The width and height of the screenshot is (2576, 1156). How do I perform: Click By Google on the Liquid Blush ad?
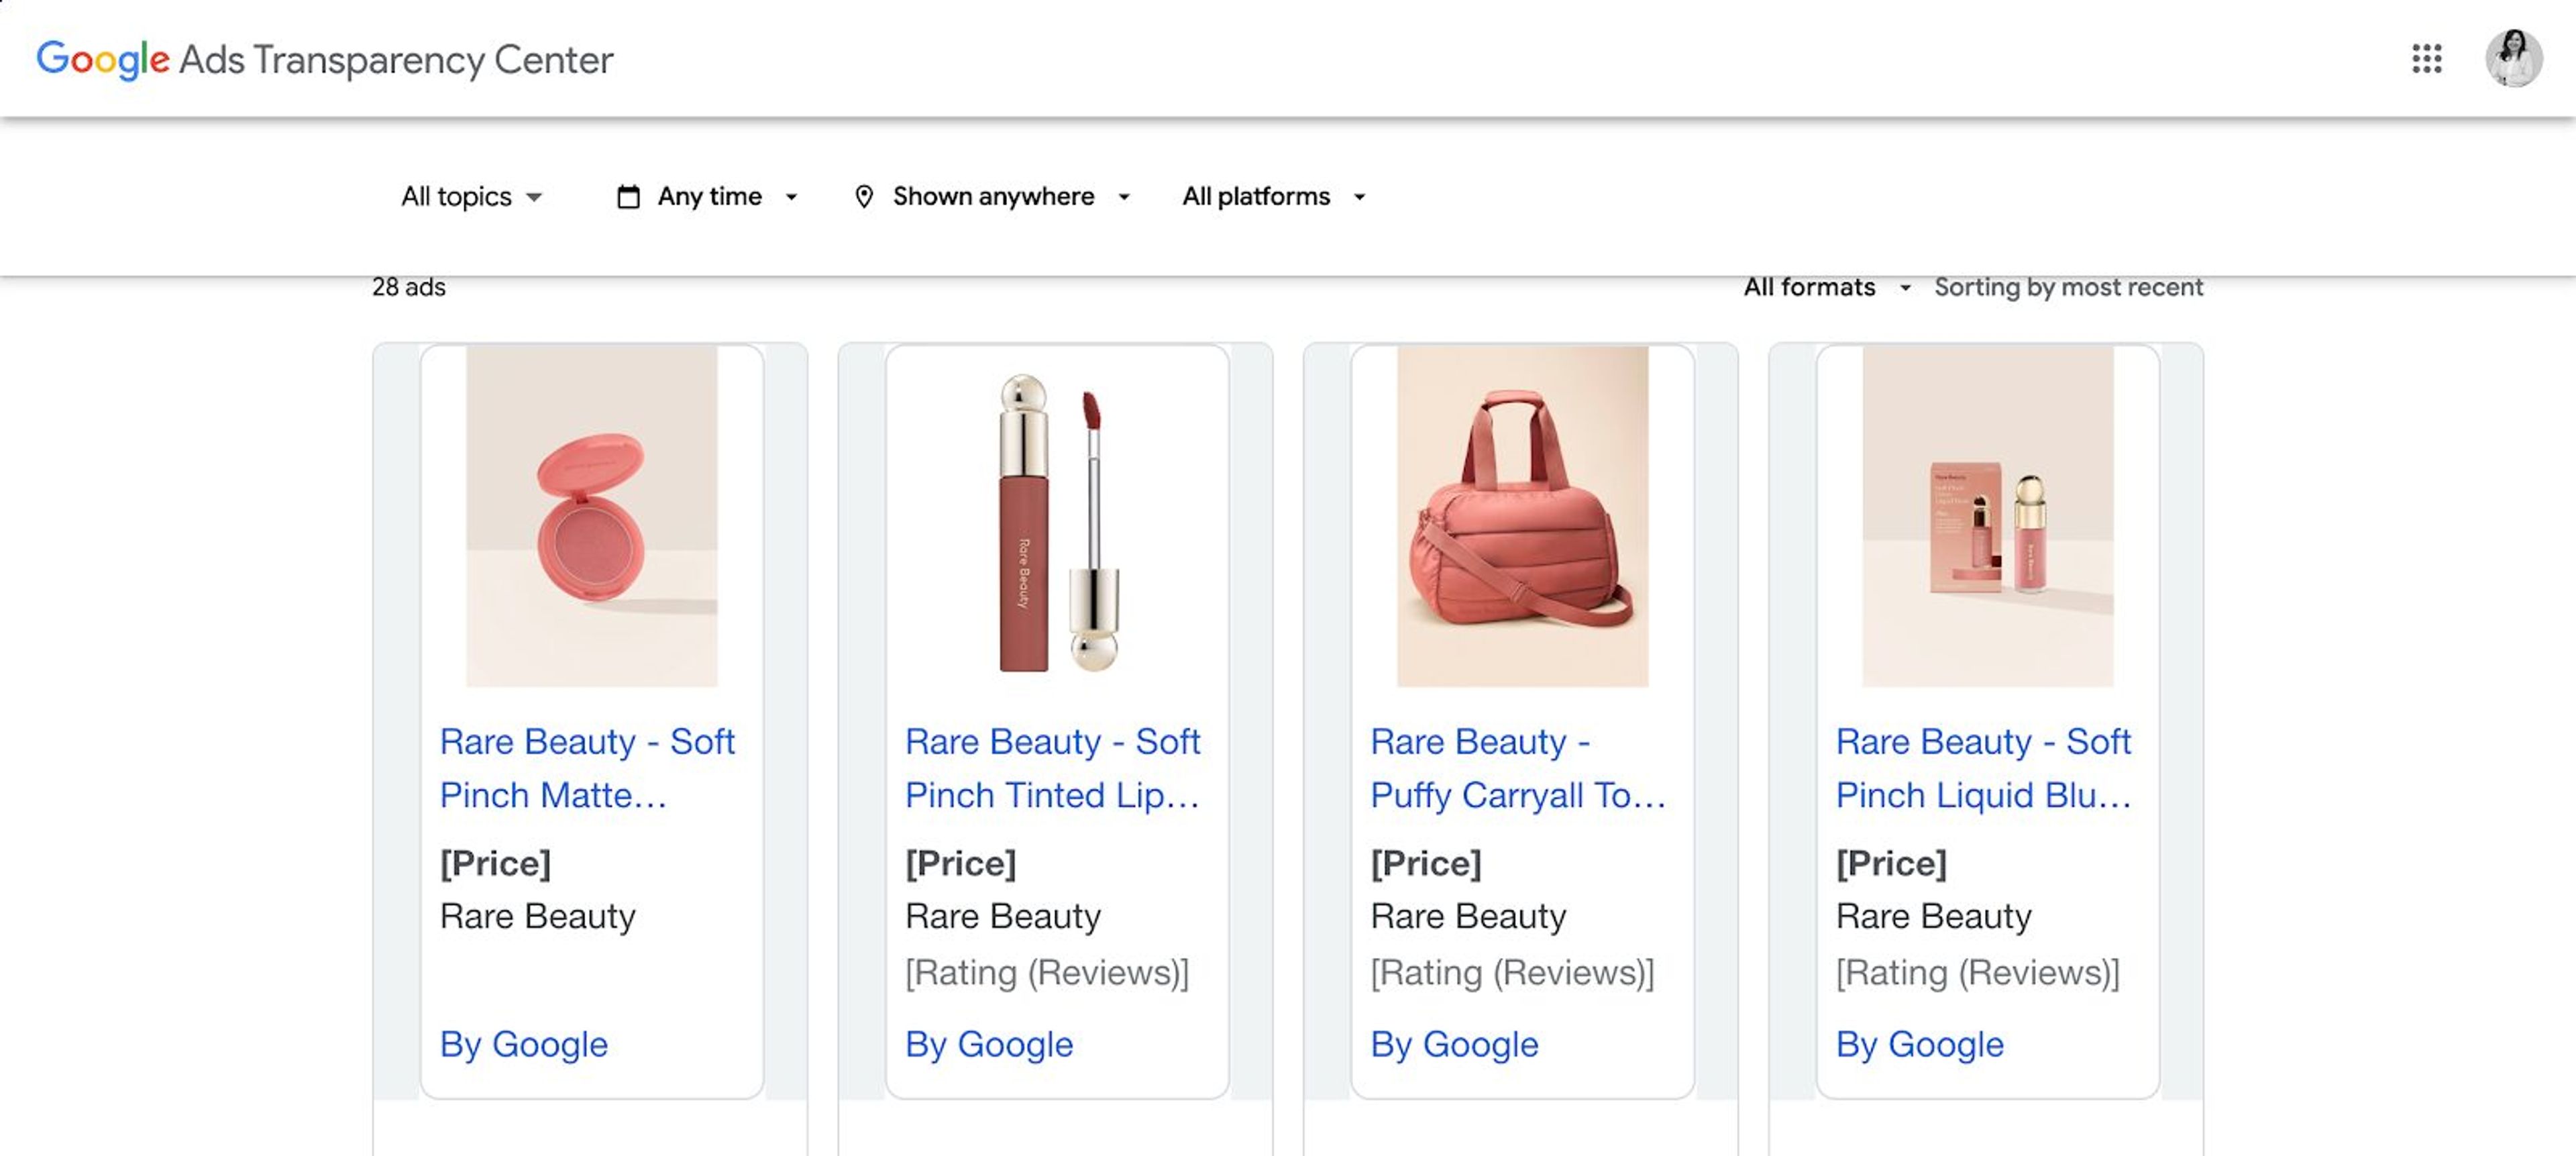coord(1920,1044)
